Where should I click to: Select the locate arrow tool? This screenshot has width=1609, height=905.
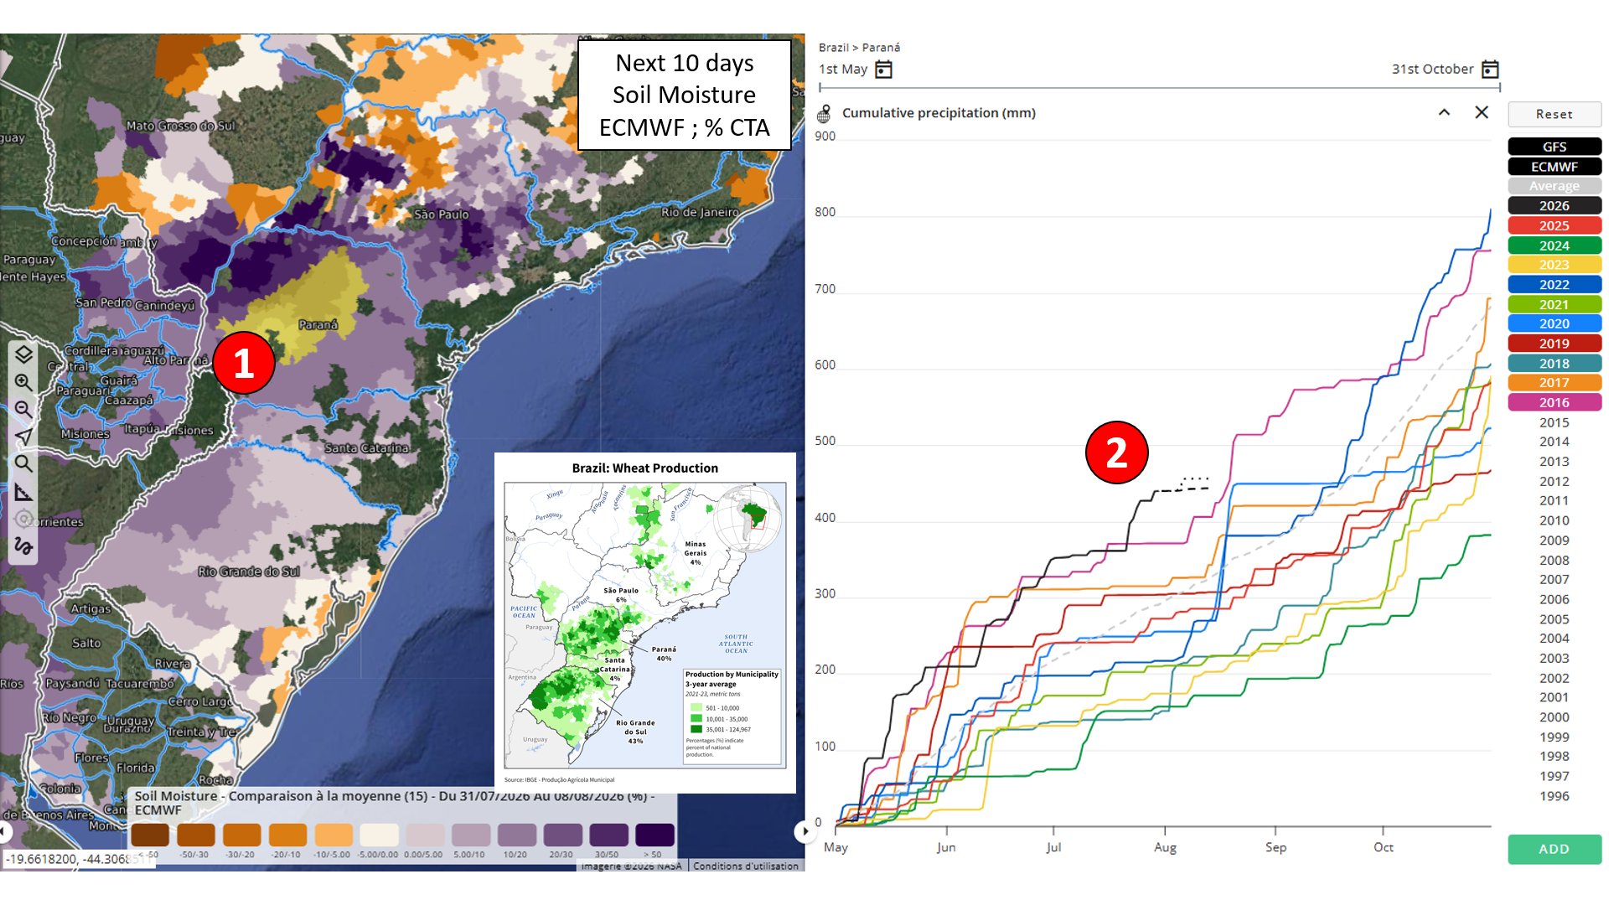coord(23,437)
